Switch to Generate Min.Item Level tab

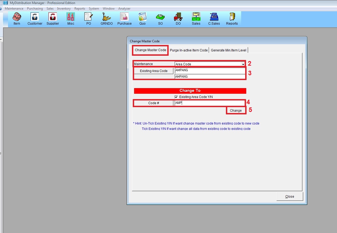(x=228, y=50)
